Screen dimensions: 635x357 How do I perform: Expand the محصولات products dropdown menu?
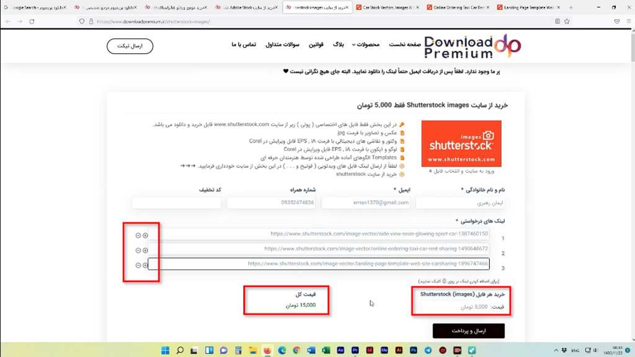tap(366, 45)
